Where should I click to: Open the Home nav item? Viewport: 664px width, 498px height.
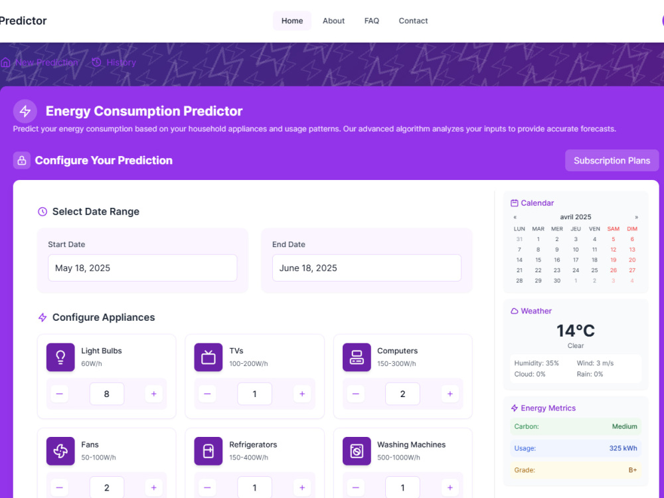292,21
